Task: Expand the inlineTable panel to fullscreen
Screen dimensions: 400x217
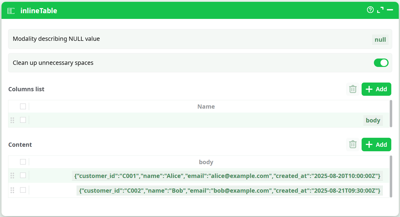Action: tap(380, 10)
